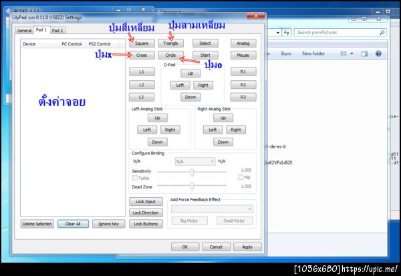Click D-Pad Down button

click(190, 97)
